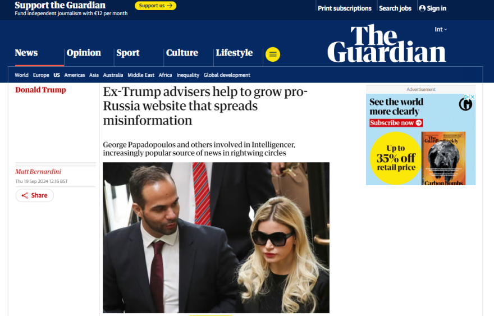Image resolution: width=494 pixels, height=316 pixels.
Task: Open author Matt Bernardini's page
Action: pos(38,172)
